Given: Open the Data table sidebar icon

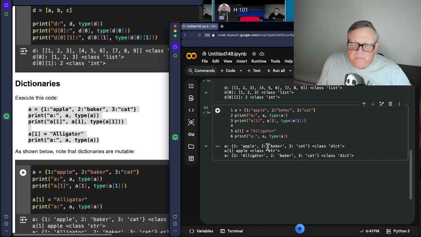Looking at the screenshot, I should (191, 159).
